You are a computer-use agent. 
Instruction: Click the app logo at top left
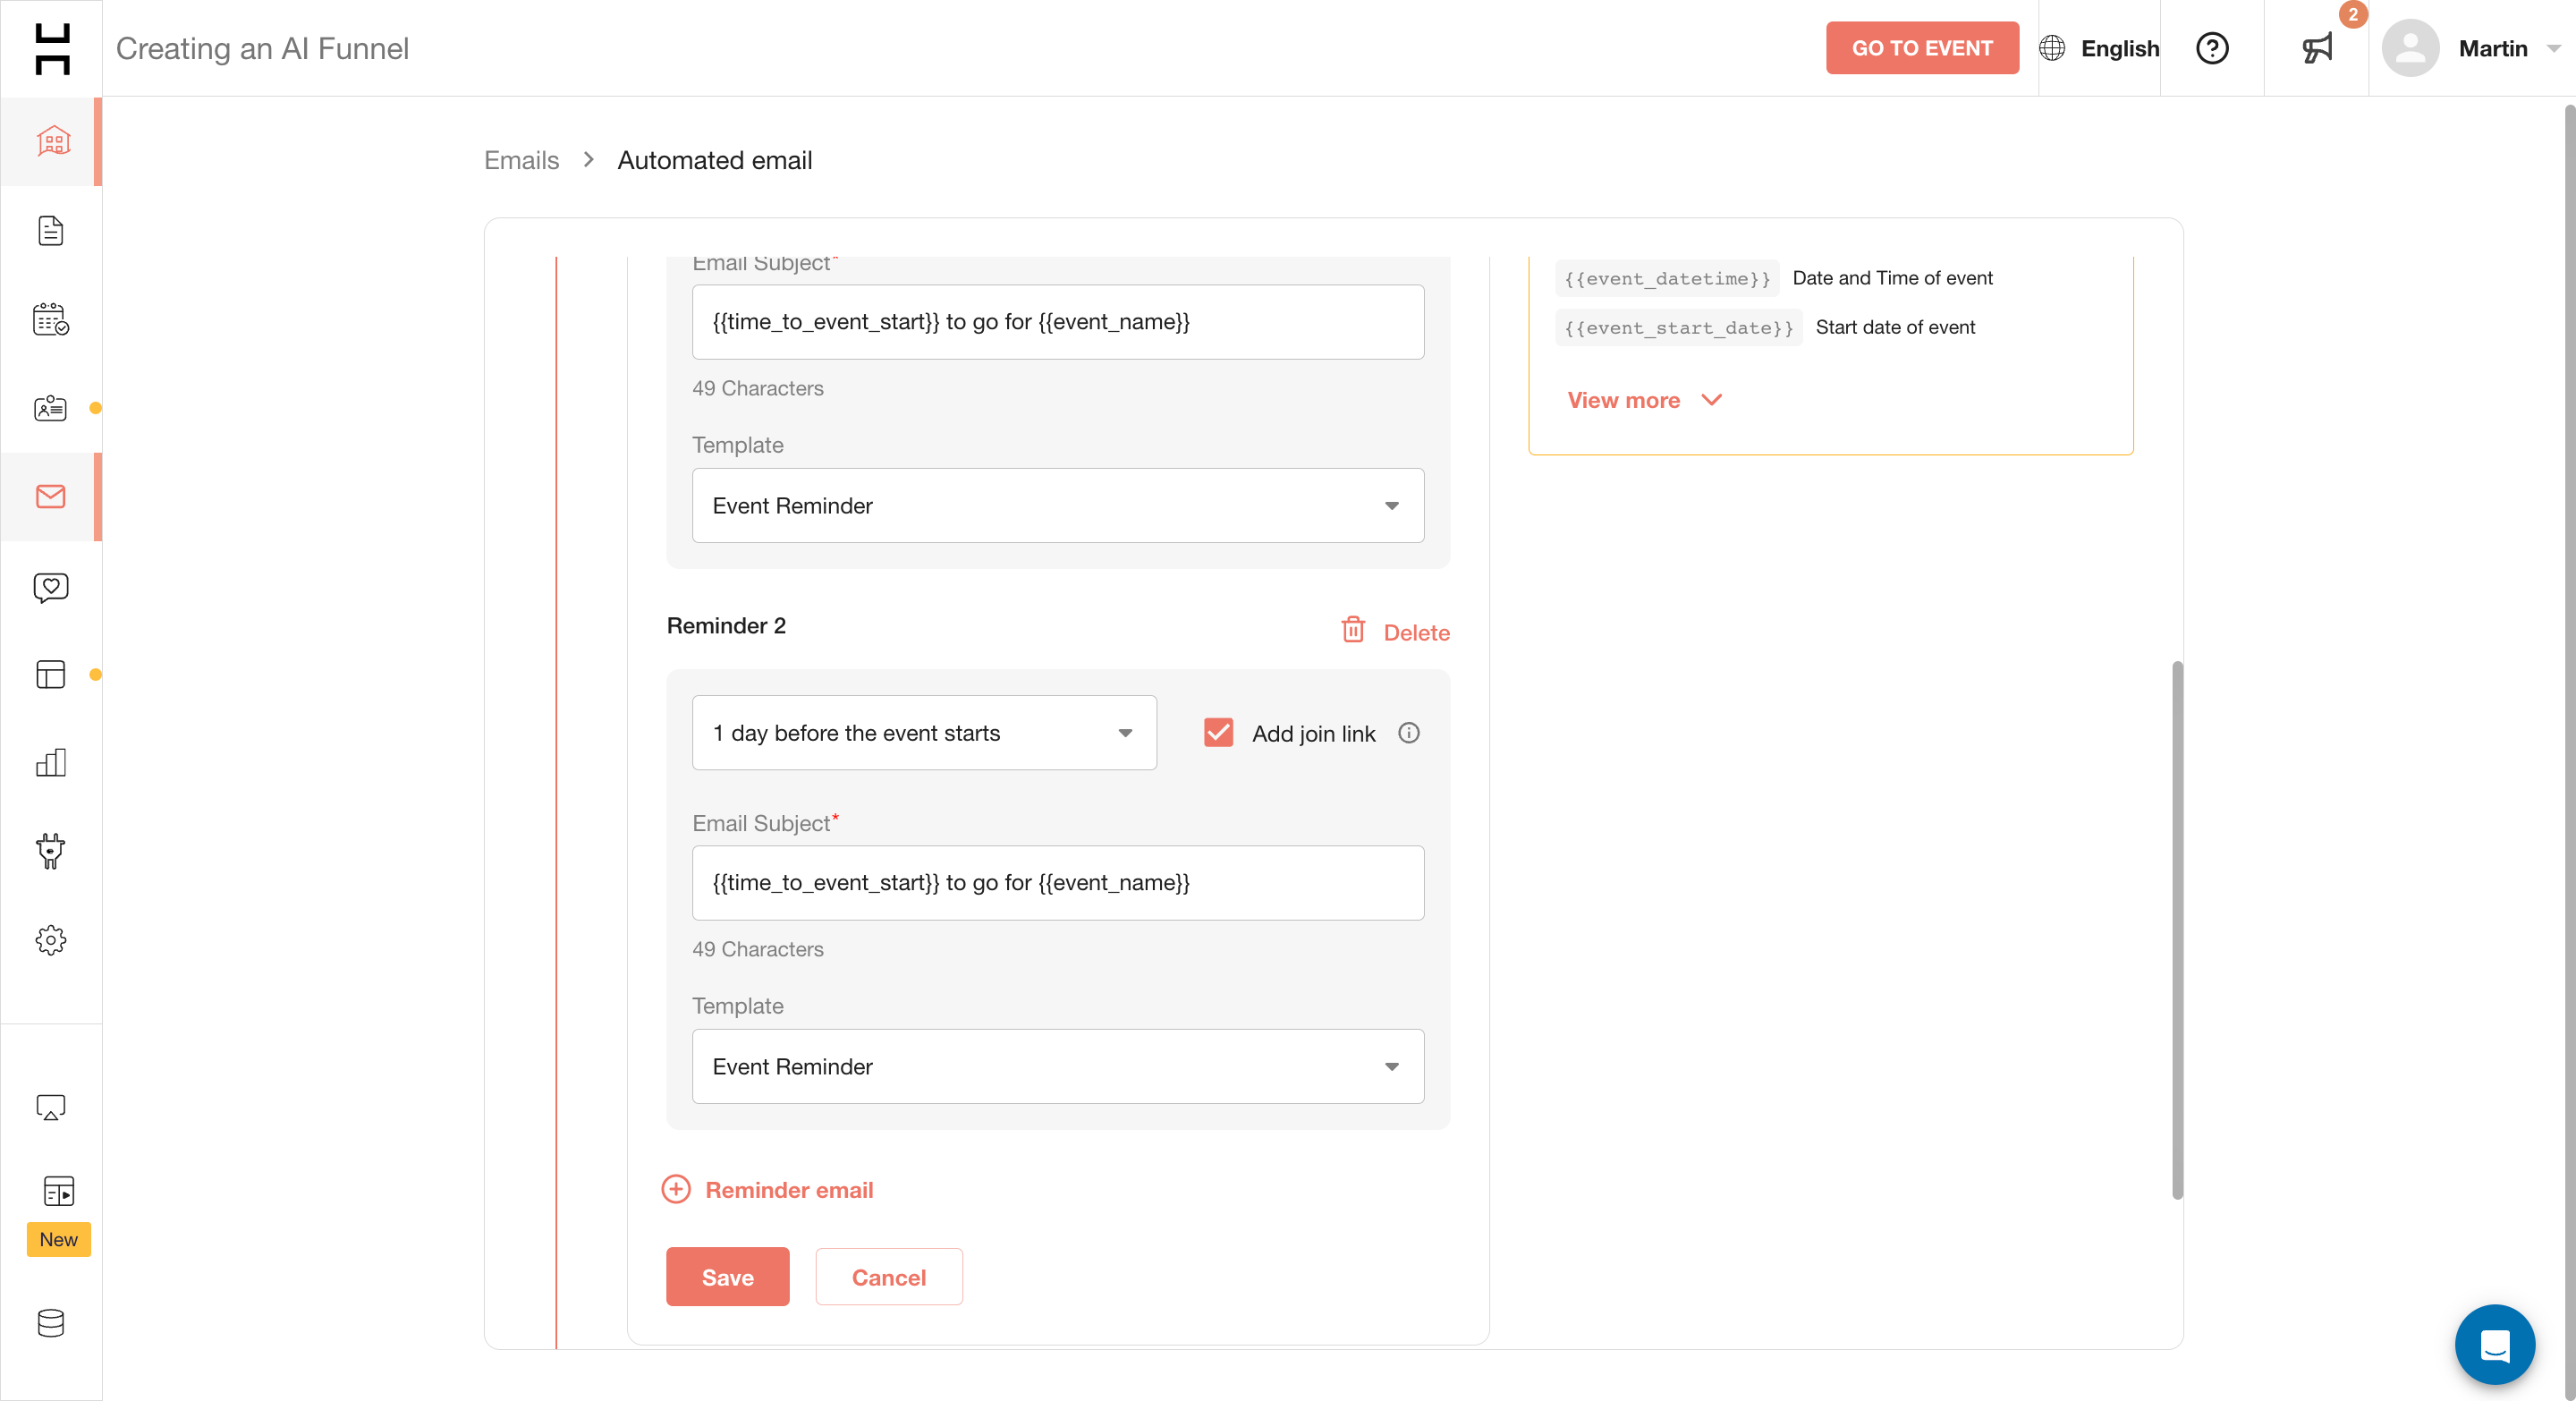pyautogui.click(x=52, y=49)
